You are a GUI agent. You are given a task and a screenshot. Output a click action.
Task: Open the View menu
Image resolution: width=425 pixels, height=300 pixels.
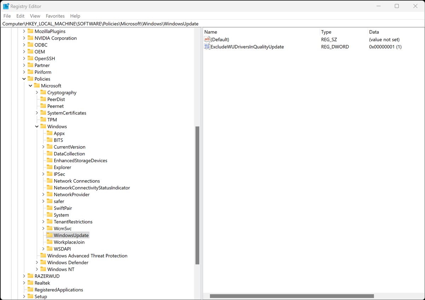(35, 16)
